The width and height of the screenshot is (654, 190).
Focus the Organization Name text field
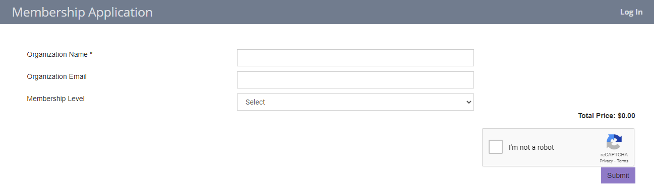pyautogui.click(x=355, y=58)
